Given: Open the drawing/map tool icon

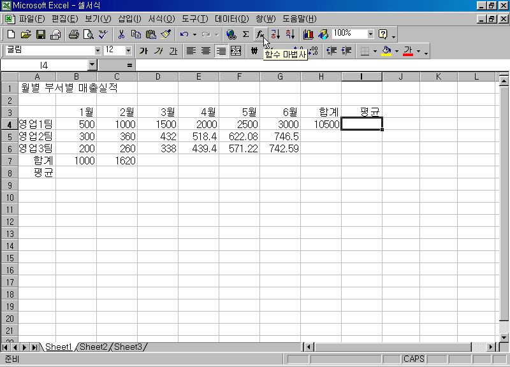Looking at the screenshot, I should click(x=323, y=34).
